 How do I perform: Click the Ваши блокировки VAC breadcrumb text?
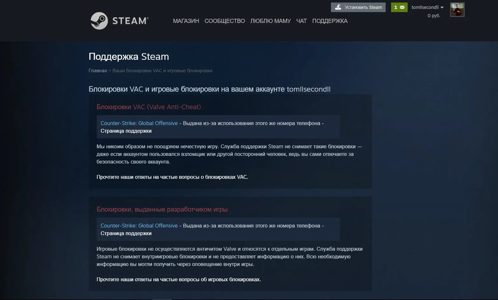tap(162, 71)
